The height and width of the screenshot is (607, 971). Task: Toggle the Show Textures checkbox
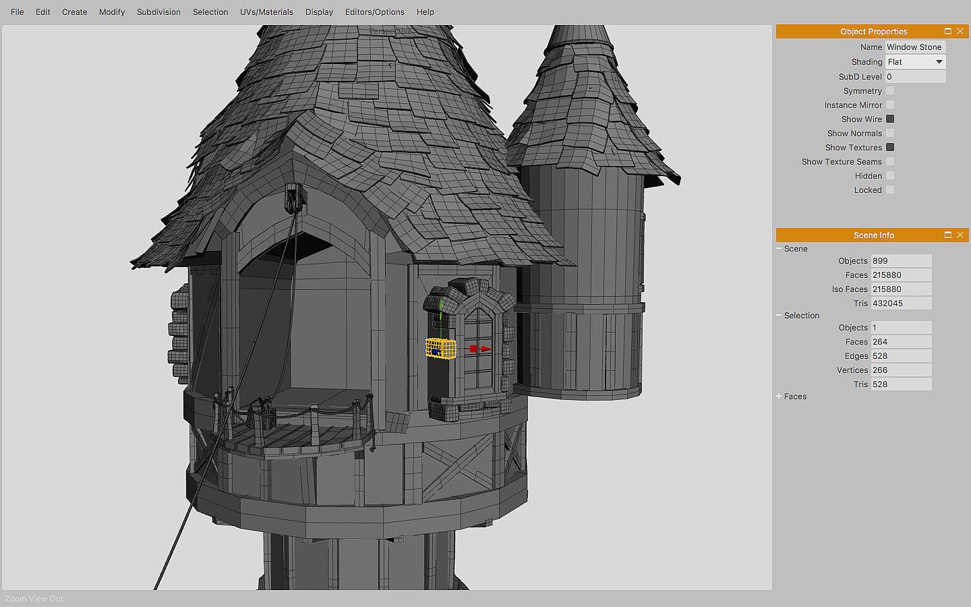(890, 148)
